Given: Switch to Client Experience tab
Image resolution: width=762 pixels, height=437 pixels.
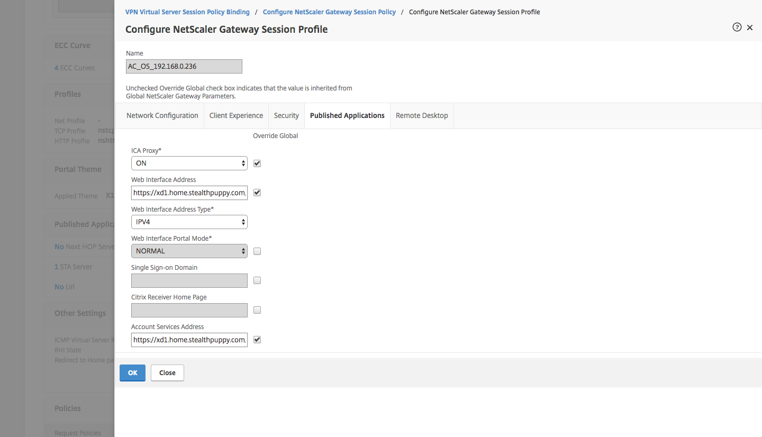Looking at the screenshot, I should pos(236,115).
